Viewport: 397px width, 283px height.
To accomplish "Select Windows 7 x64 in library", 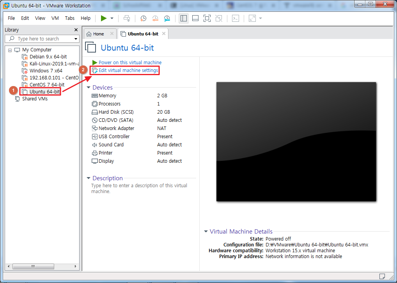I will (x=42, y=71).
